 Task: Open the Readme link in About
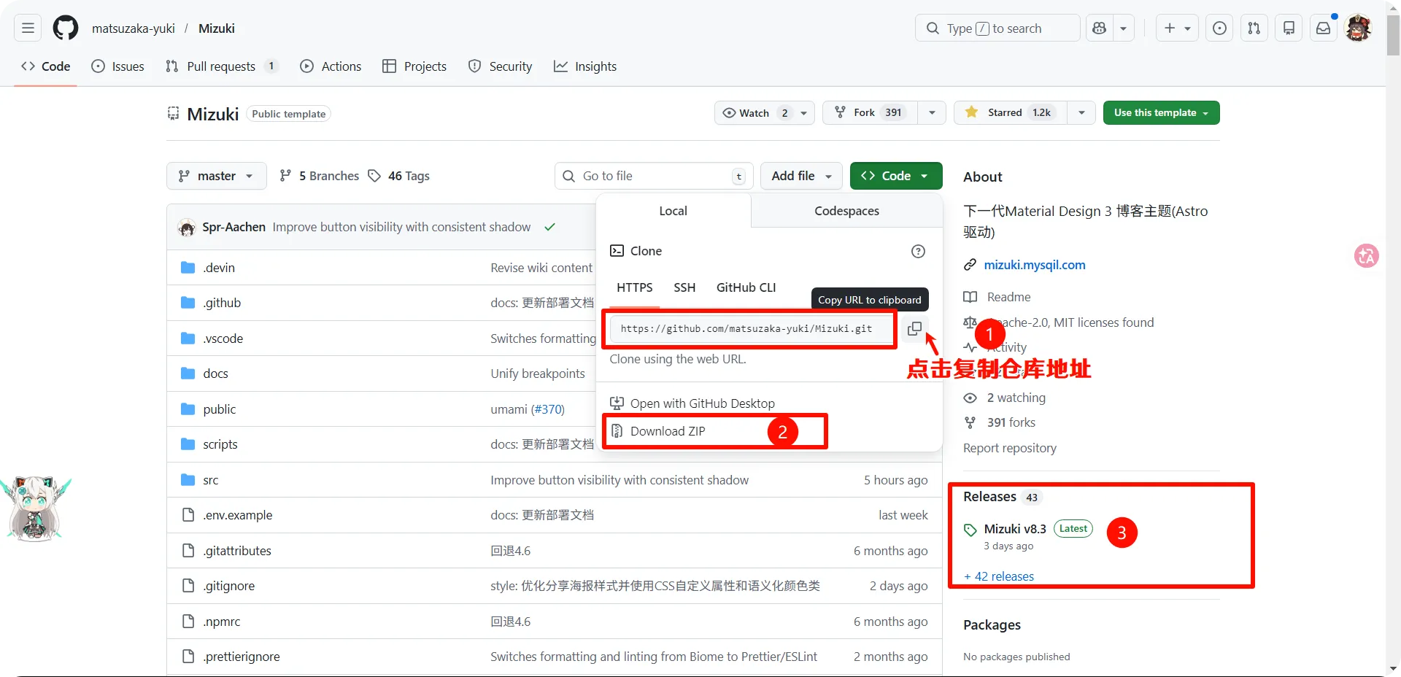[1008, 297]
